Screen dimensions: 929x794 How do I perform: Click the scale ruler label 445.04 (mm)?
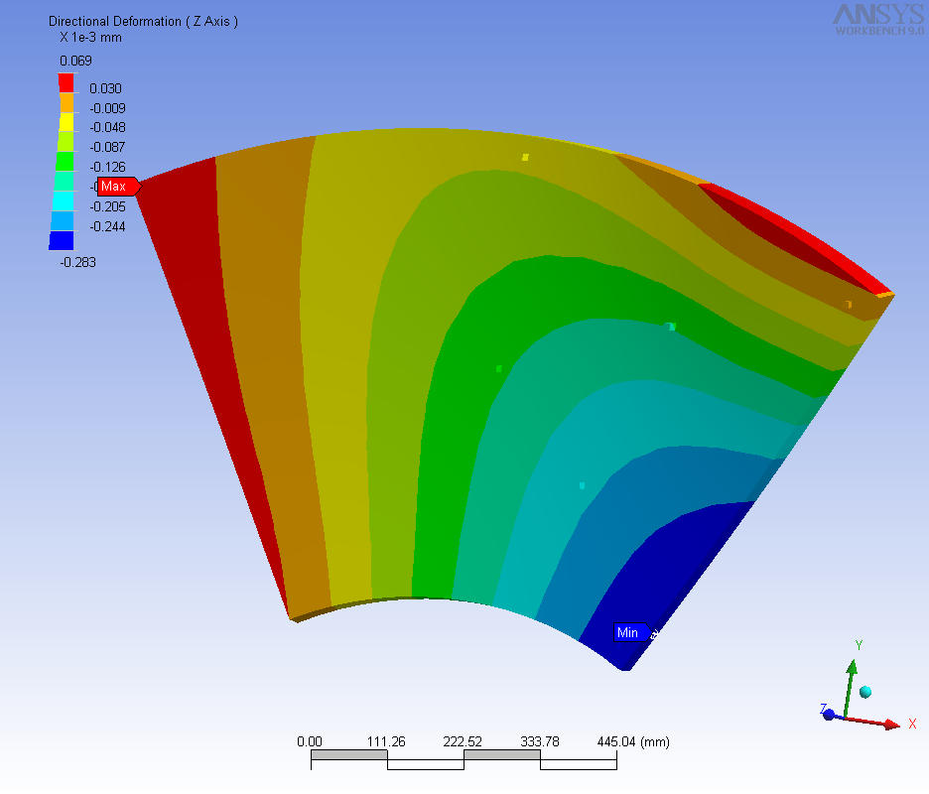click(633, 741)
